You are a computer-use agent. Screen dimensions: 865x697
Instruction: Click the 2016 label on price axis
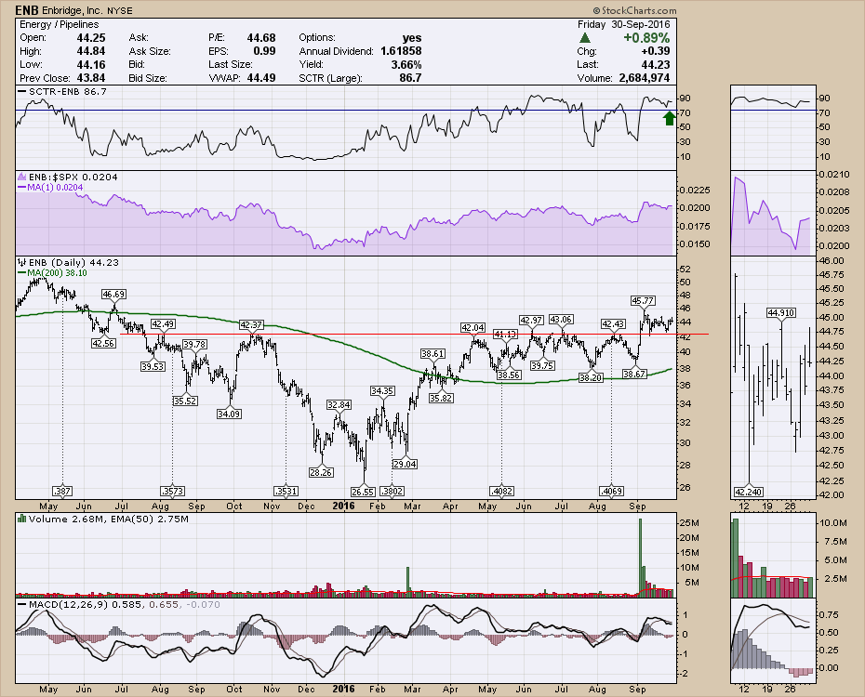click(344, 506)
